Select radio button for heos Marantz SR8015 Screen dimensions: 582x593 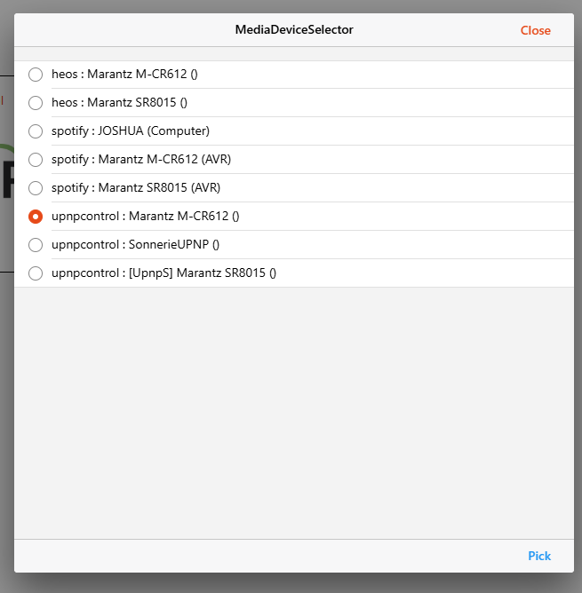(36, 103)
